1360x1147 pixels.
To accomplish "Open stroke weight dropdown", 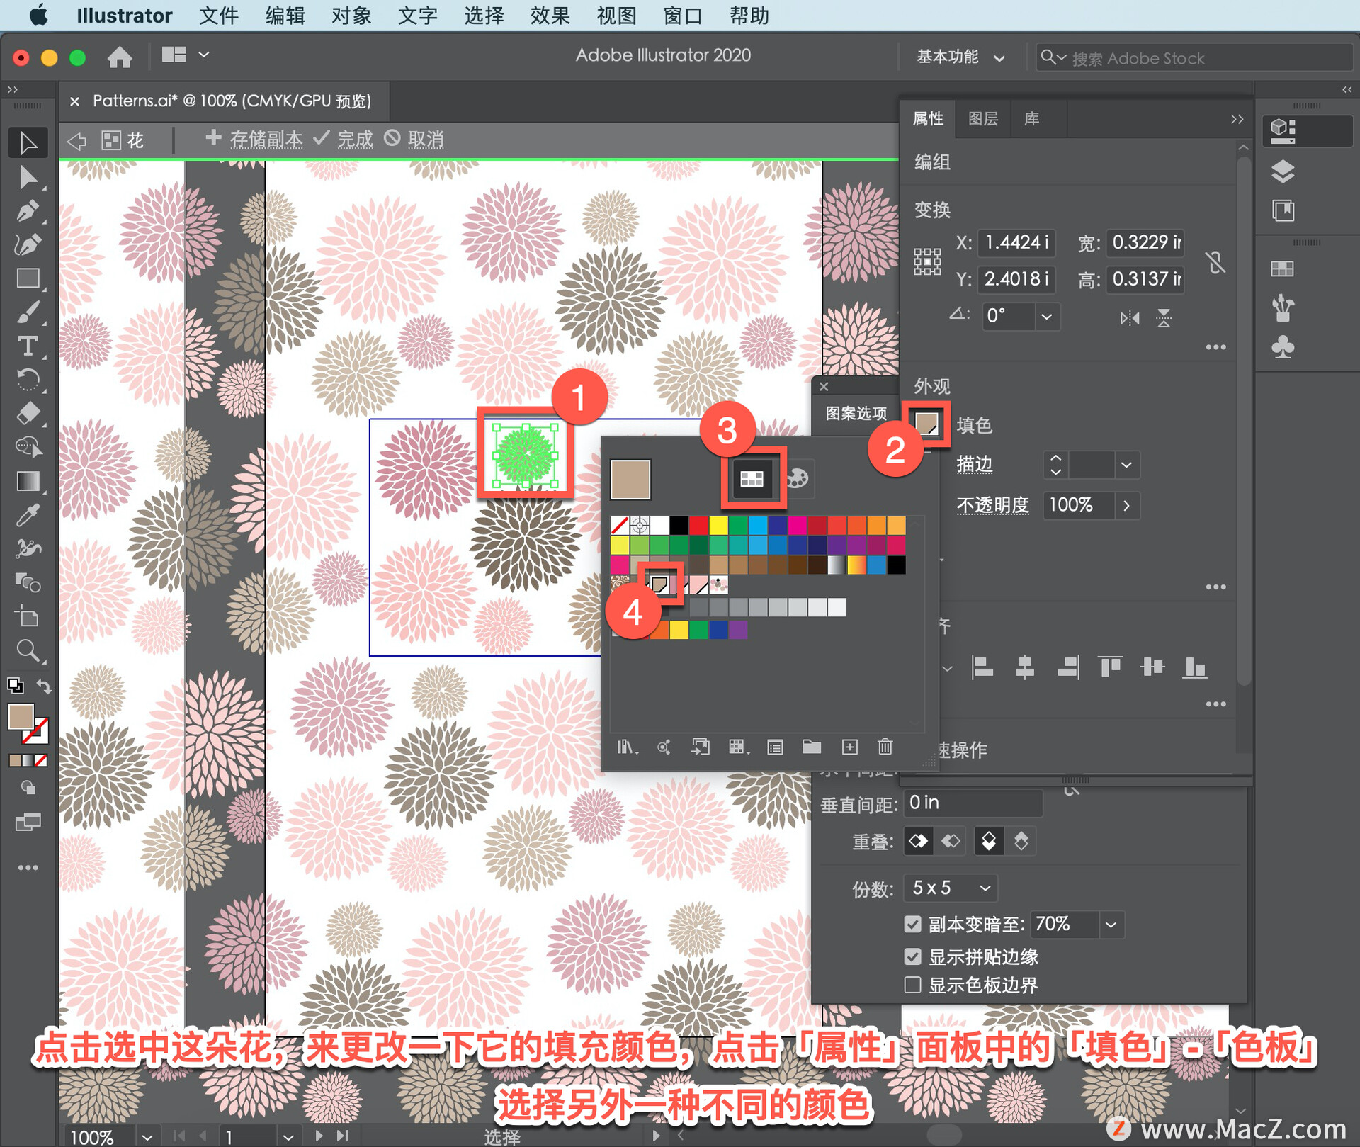I will click(x=1126, y=465).
